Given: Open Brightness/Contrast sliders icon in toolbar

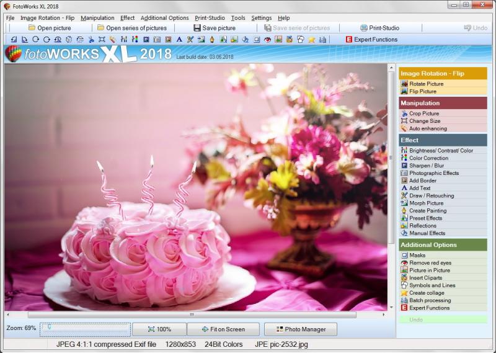Looking at the screenshot, I should coord(123,39).
